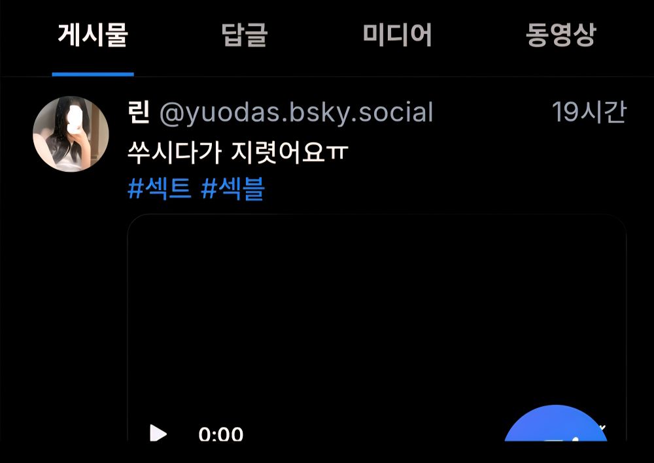Select the 동영상 tab
Viewport: 654px width, 463px height.
coord(560,35)
